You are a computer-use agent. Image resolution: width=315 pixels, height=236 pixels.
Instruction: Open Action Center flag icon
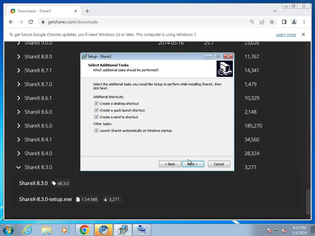[x=269, y=230]
